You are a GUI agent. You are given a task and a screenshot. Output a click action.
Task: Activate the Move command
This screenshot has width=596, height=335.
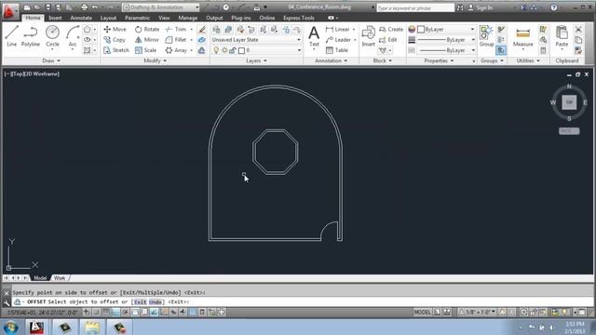click(x=115, y=29)
